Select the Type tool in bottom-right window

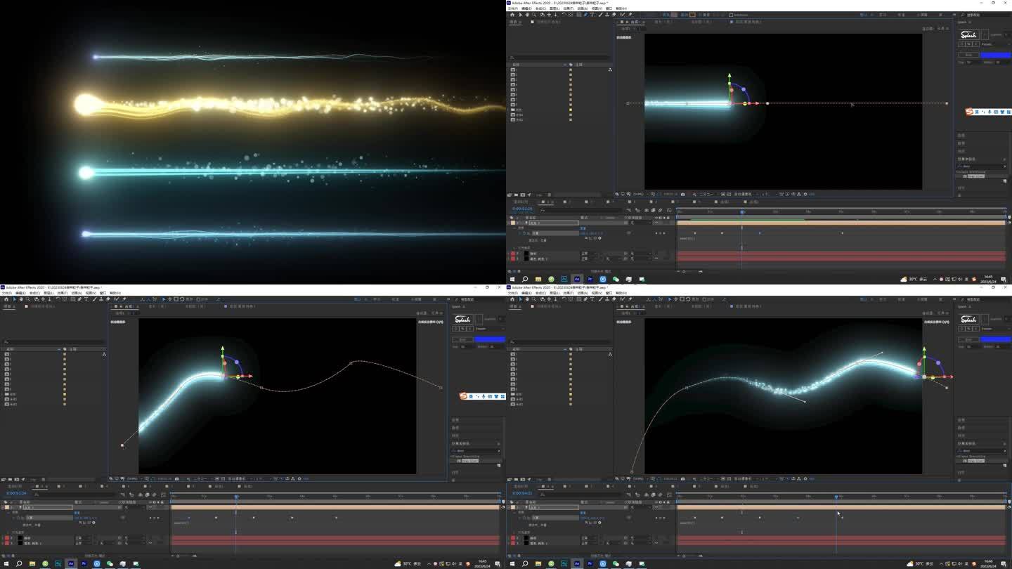click(592, 299)
